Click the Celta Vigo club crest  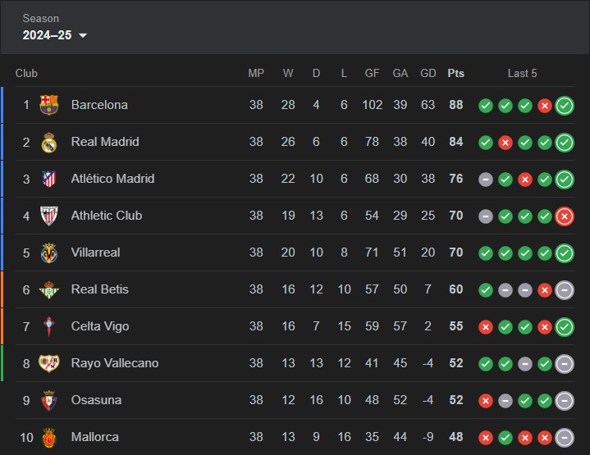49,326
